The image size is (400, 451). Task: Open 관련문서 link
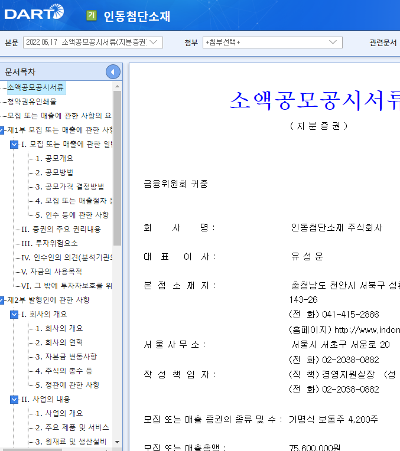(383, 43)
